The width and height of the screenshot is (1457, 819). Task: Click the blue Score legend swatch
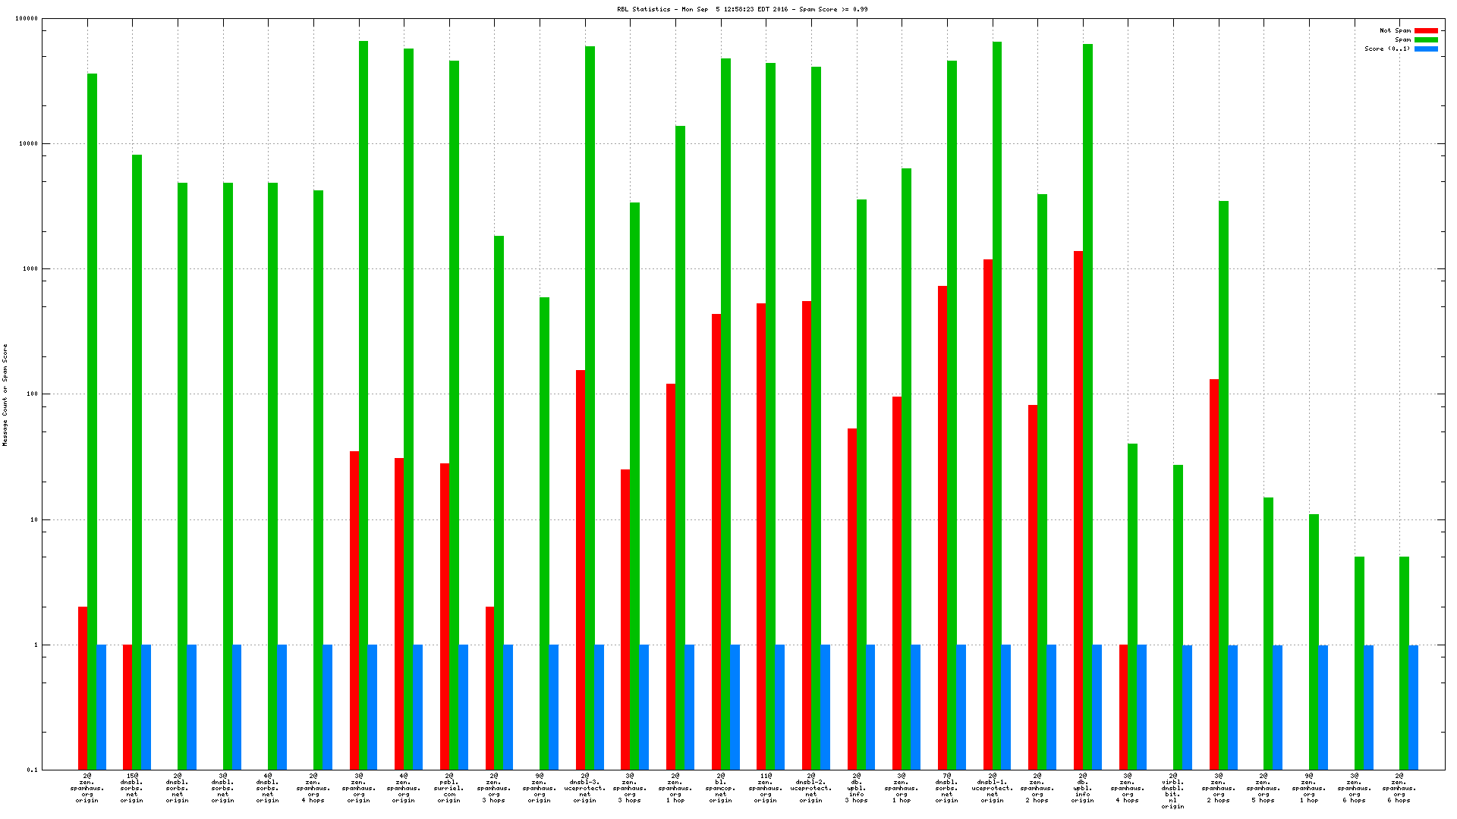point(1426,49)
